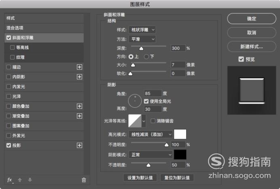Select 混合选项 in the left list
Image resolution: width=280 pixels, height=189 pixels.
(44, 28)
